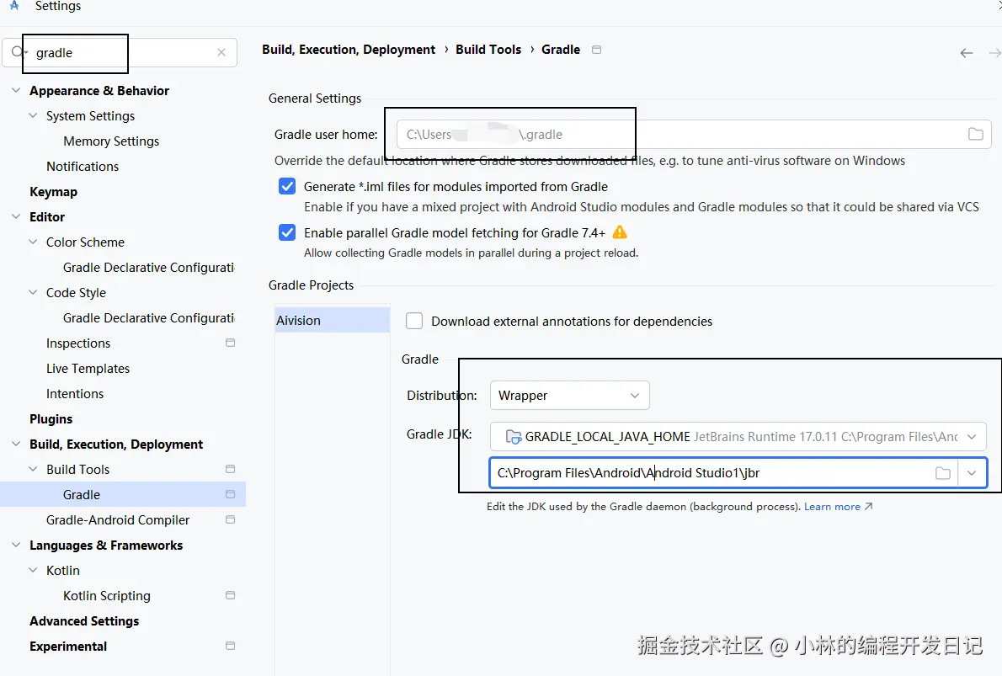Toggle parallel Gradle model fetching checkbox
This screenshot has height=676, width=1002.
287,232
